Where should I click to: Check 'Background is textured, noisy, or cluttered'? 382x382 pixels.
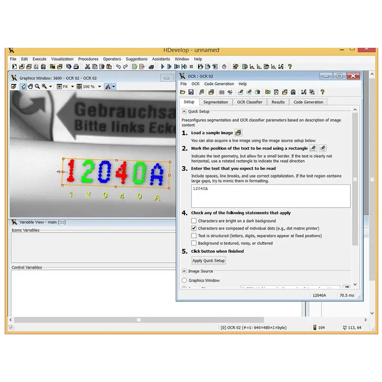click(x=194, y=243)
